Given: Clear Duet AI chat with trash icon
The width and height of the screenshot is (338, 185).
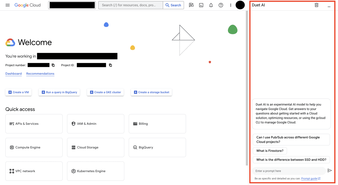Looking at the screenshot, I should [317, 5].
